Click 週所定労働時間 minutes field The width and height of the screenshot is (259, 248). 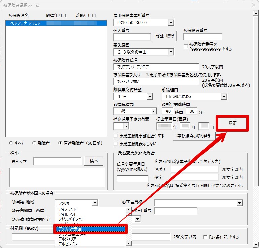(191, 111)
